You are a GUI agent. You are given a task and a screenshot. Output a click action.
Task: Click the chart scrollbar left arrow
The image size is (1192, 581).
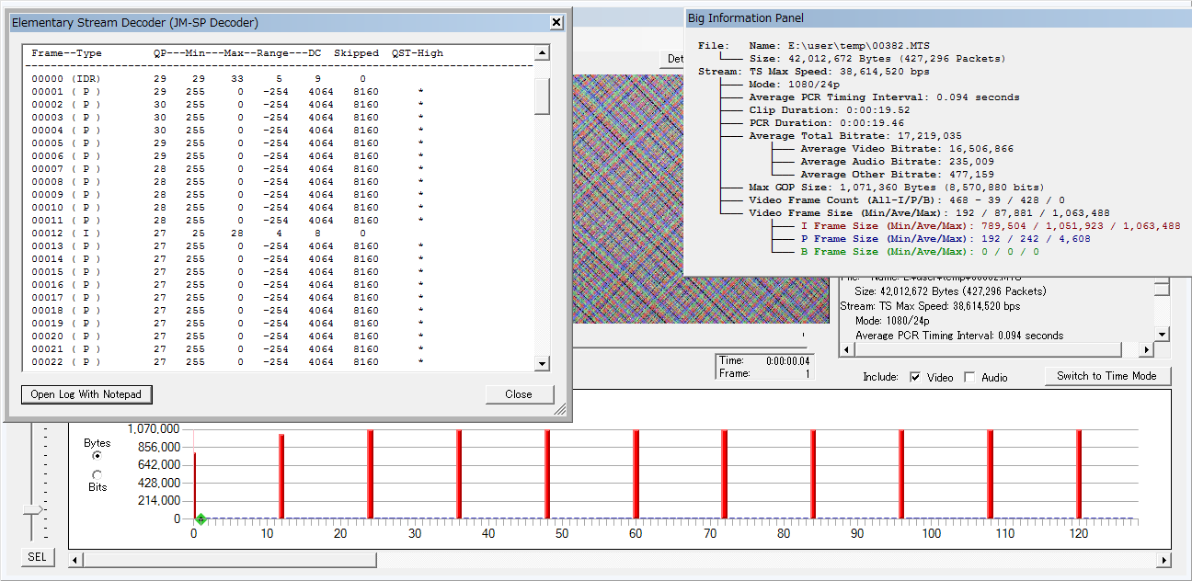76,560
